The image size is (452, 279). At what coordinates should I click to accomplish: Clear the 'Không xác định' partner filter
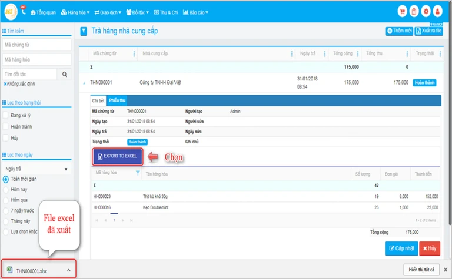[x=5, y=83]
